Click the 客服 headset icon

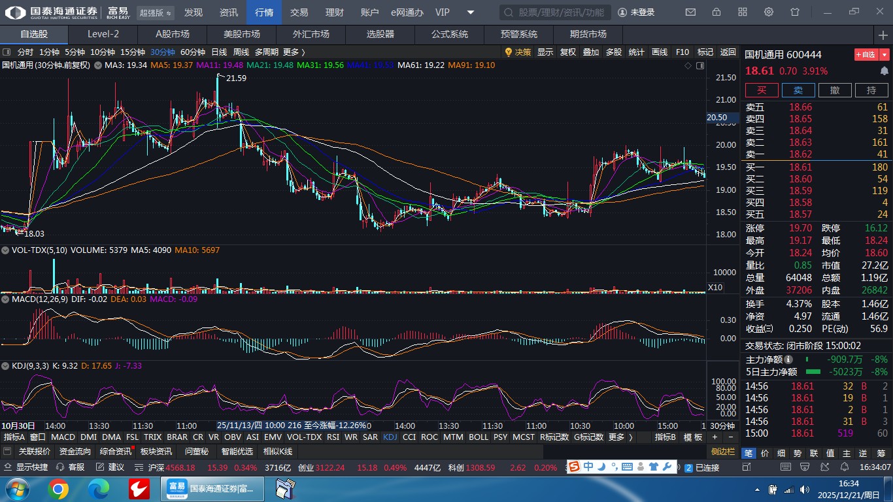(x=60, y=467)
